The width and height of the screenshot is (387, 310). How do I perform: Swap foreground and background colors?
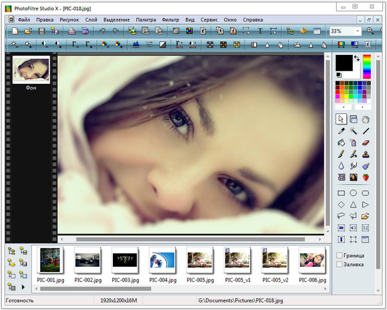(357, 59)
